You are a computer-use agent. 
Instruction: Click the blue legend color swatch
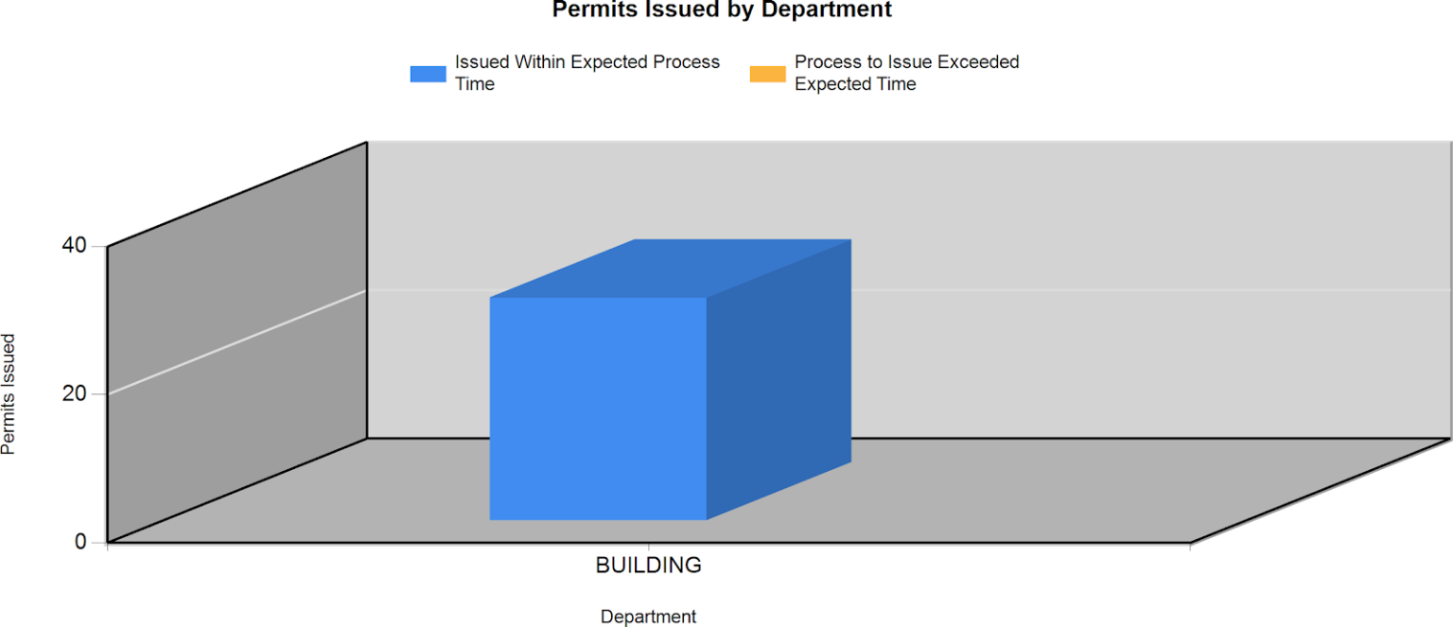tap(428, 74)
